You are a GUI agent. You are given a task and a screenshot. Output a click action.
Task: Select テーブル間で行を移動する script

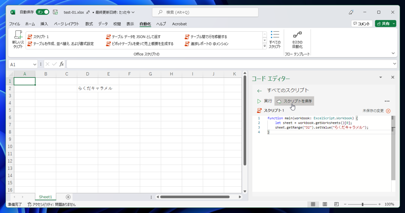click(x=206, y=37)
